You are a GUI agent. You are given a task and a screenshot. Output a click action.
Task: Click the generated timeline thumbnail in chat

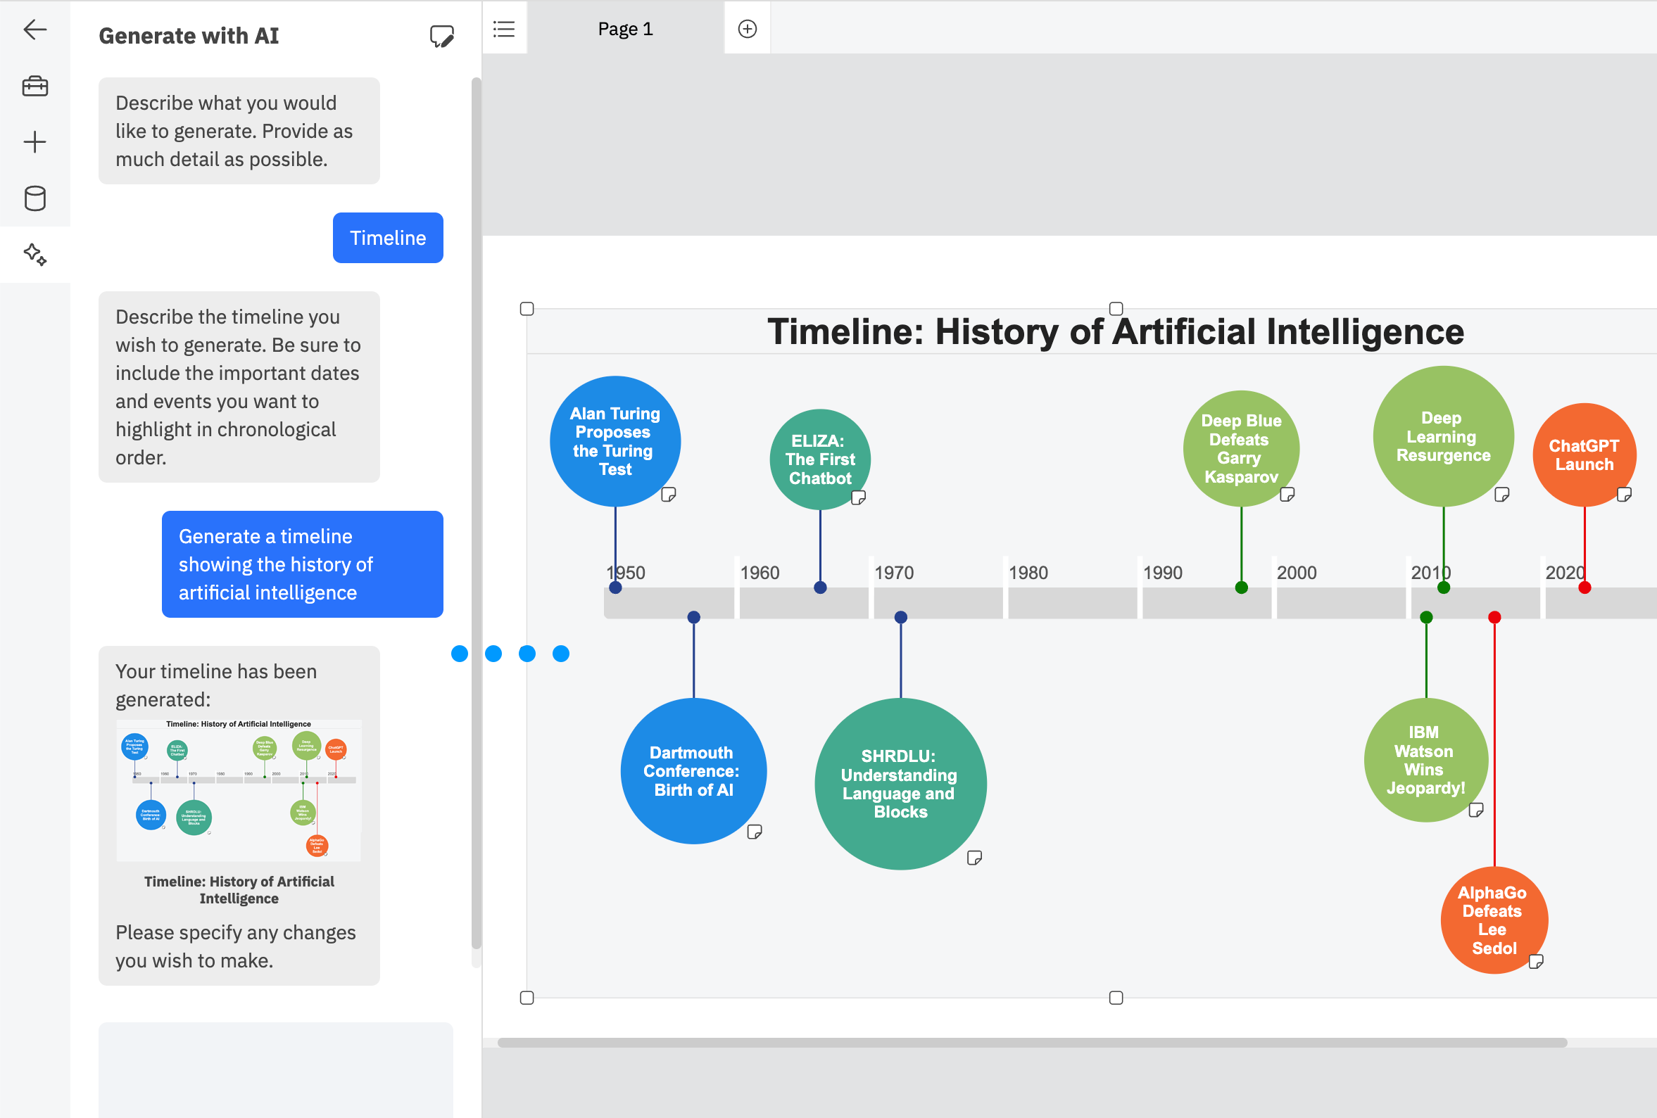[x=239, y=789]
